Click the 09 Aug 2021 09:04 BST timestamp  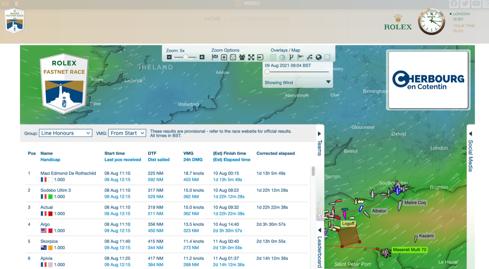(x=288, y=65)
